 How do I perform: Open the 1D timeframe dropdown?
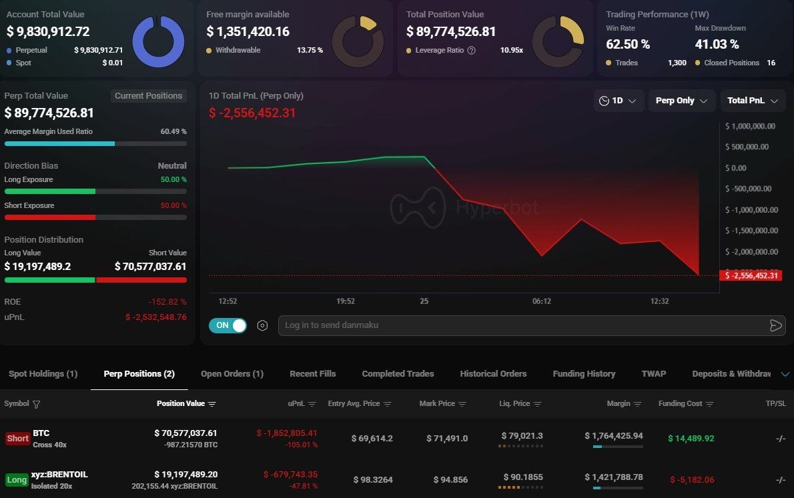619,101
